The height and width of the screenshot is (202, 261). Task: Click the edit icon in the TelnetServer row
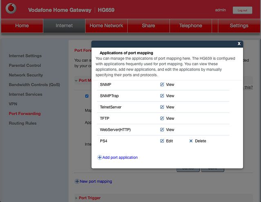click(162, 107)
